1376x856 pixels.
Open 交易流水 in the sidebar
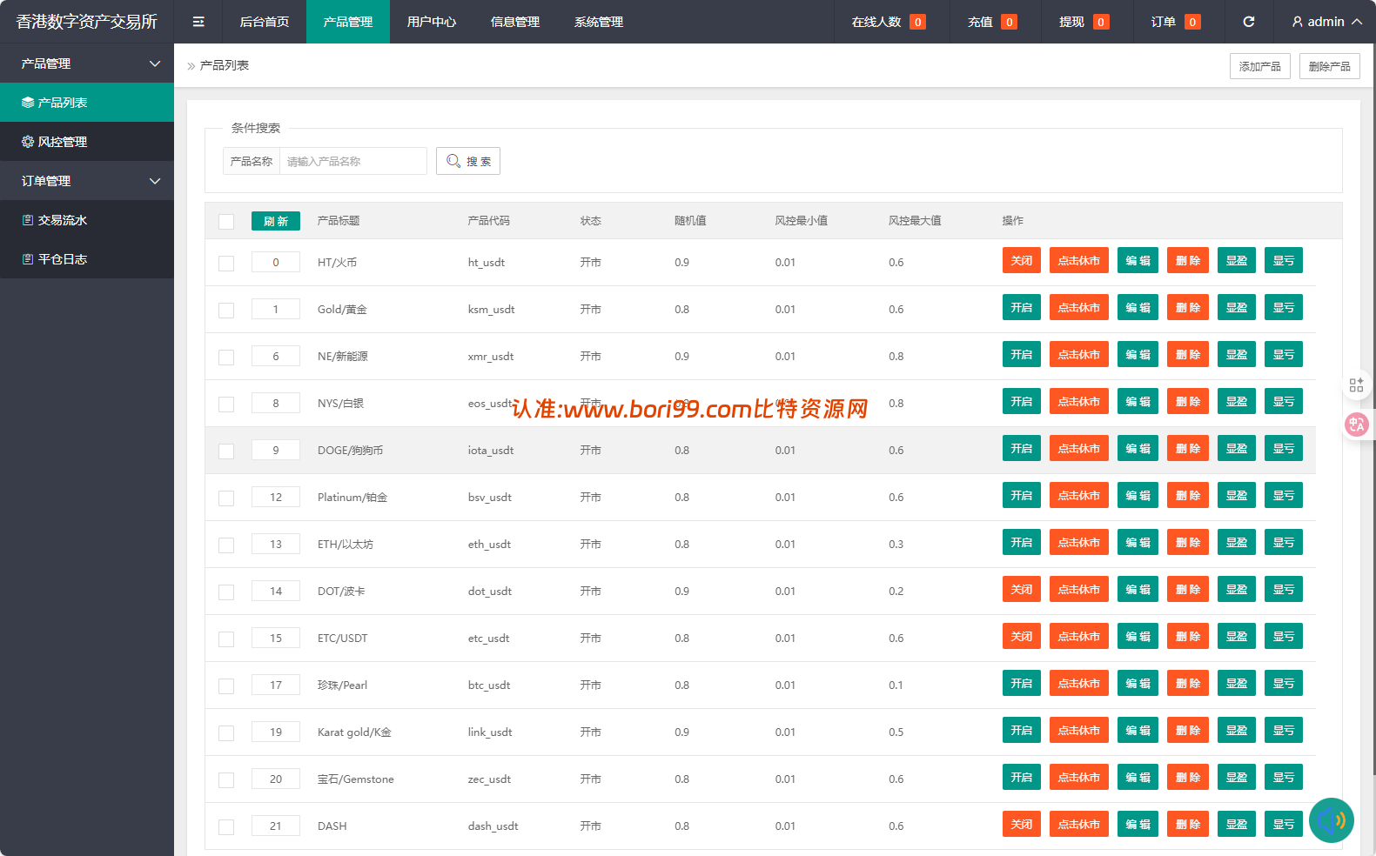[x=87, y=220]
